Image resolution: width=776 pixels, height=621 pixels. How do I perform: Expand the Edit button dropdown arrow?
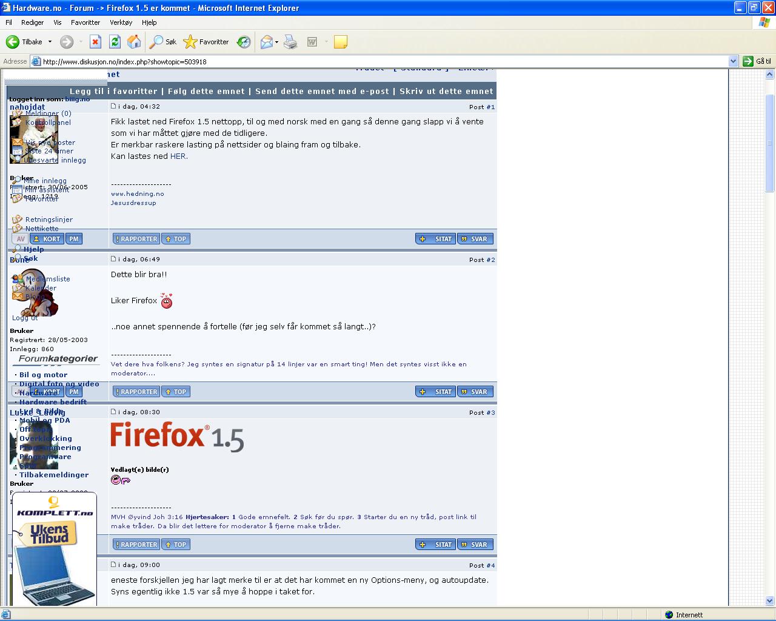coord(326,42)
